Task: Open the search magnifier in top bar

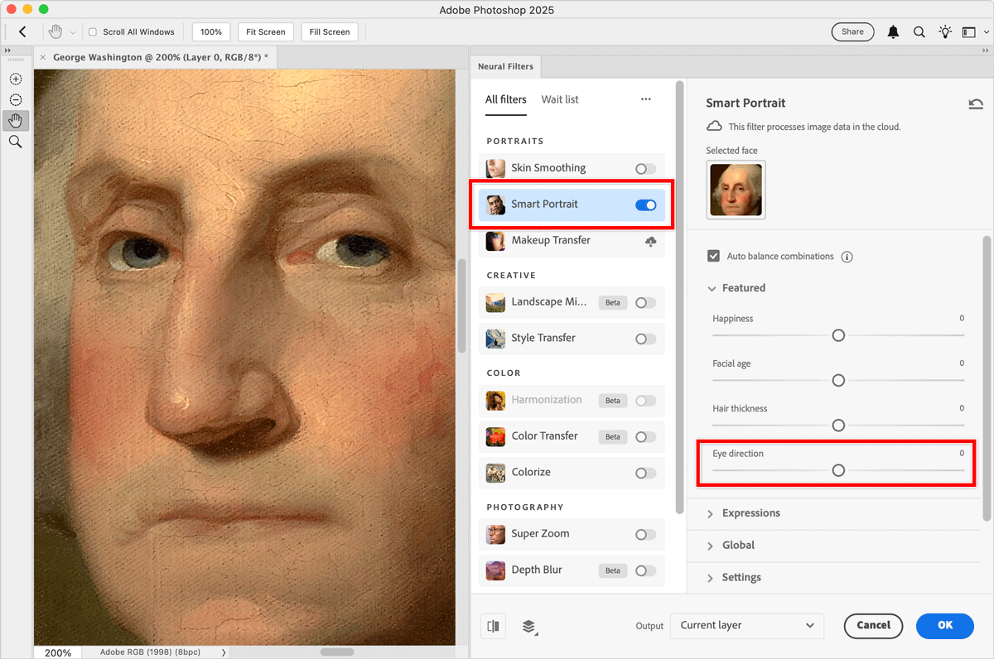Action: pyautogui.click(x=919, y=31)
